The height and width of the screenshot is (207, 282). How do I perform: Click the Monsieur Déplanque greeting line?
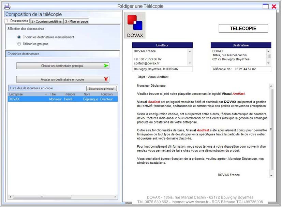152,86
